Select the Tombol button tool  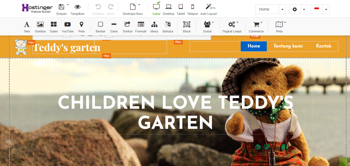point(127,27)
